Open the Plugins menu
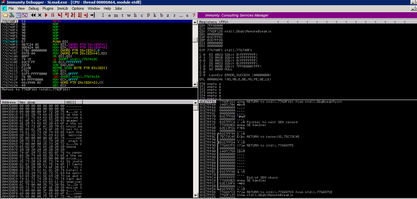Viewport: 417px width, 199px height. click(48, 8)
